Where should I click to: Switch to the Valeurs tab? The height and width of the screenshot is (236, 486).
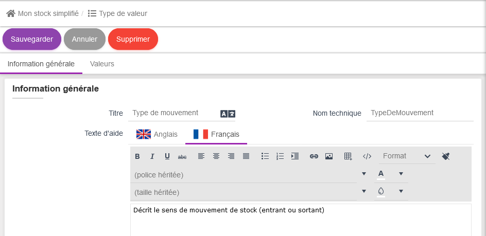pyautogui.click(x=102, y=64)
